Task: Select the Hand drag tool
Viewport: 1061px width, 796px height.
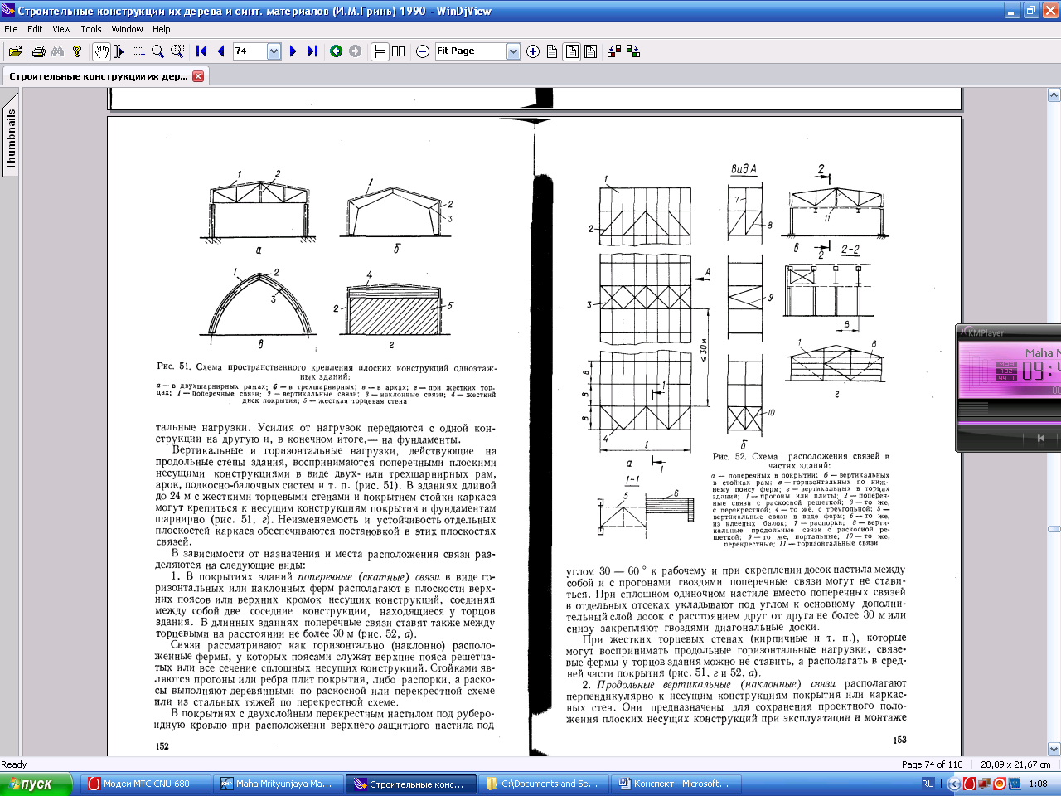Action: coord(100,51)
